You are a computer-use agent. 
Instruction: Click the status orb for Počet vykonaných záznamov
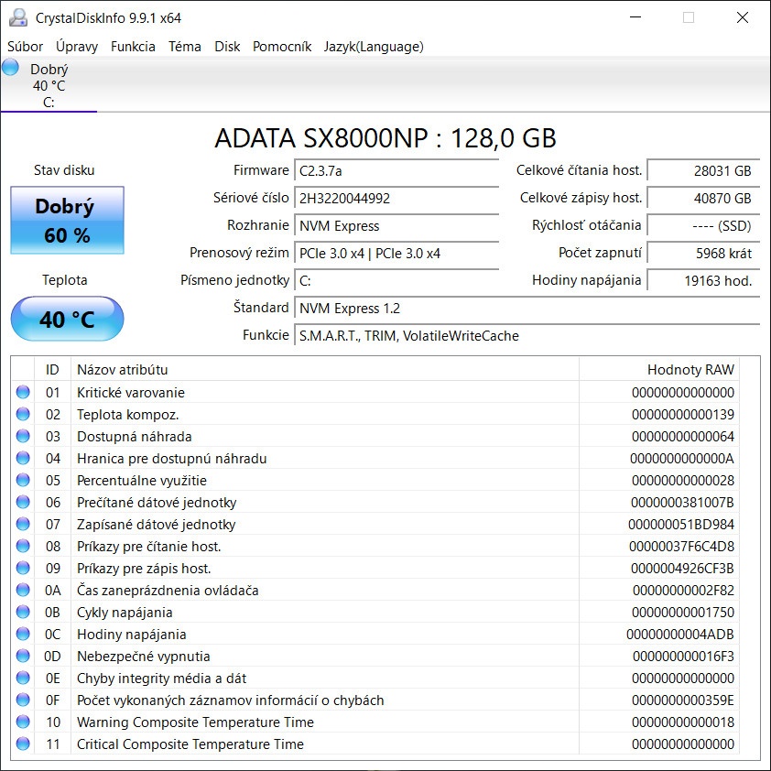click(x=23, y=700)
